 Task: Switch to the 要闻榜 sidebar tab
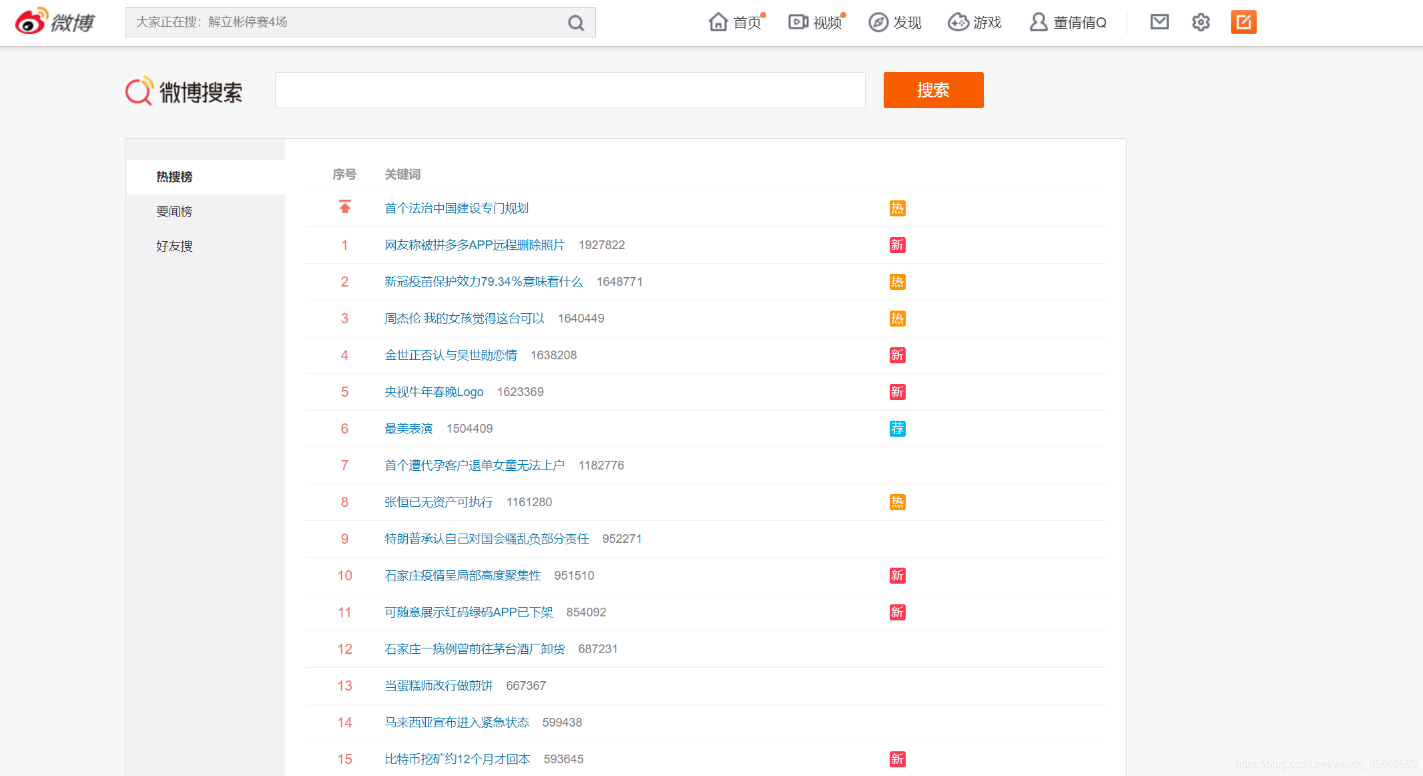click(x=174, y=212)
